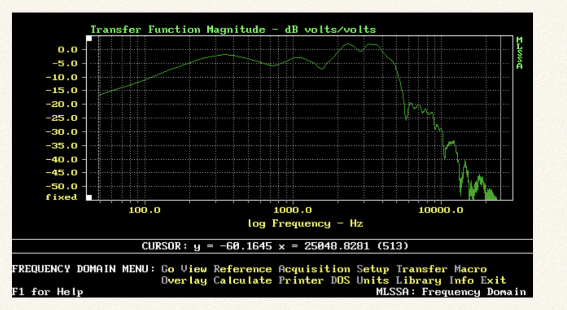Image resolution: width=567 pixels, height=310 pixels.
Task: Choose Library from the menu
Action: (418, 281)
